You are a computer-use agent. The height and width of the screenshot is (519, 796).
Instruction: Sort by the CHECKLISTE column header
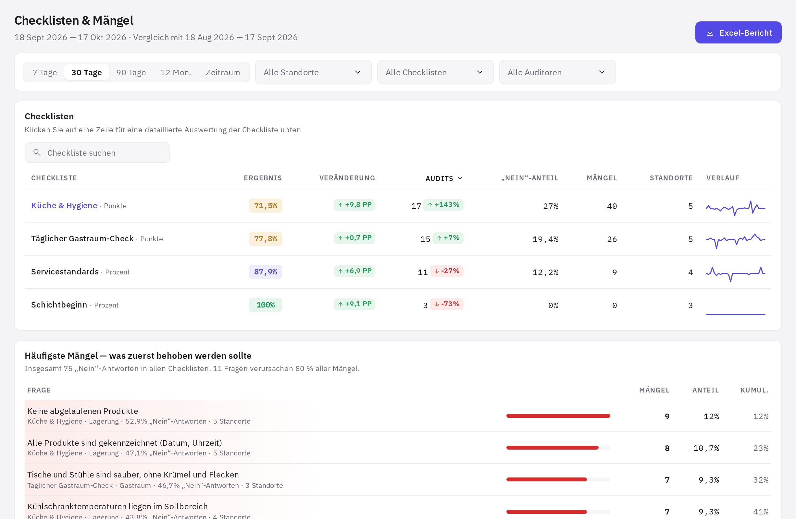coord(54,178)
